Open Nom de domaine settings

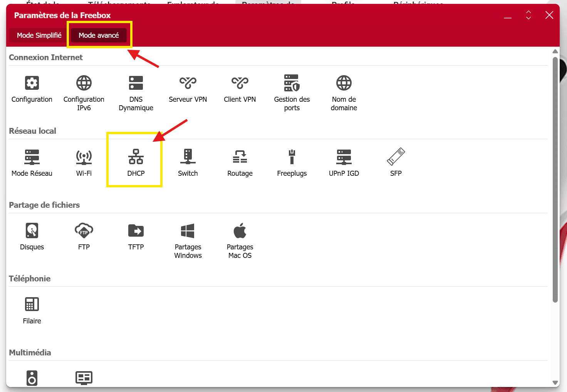(x=344, y=82)
